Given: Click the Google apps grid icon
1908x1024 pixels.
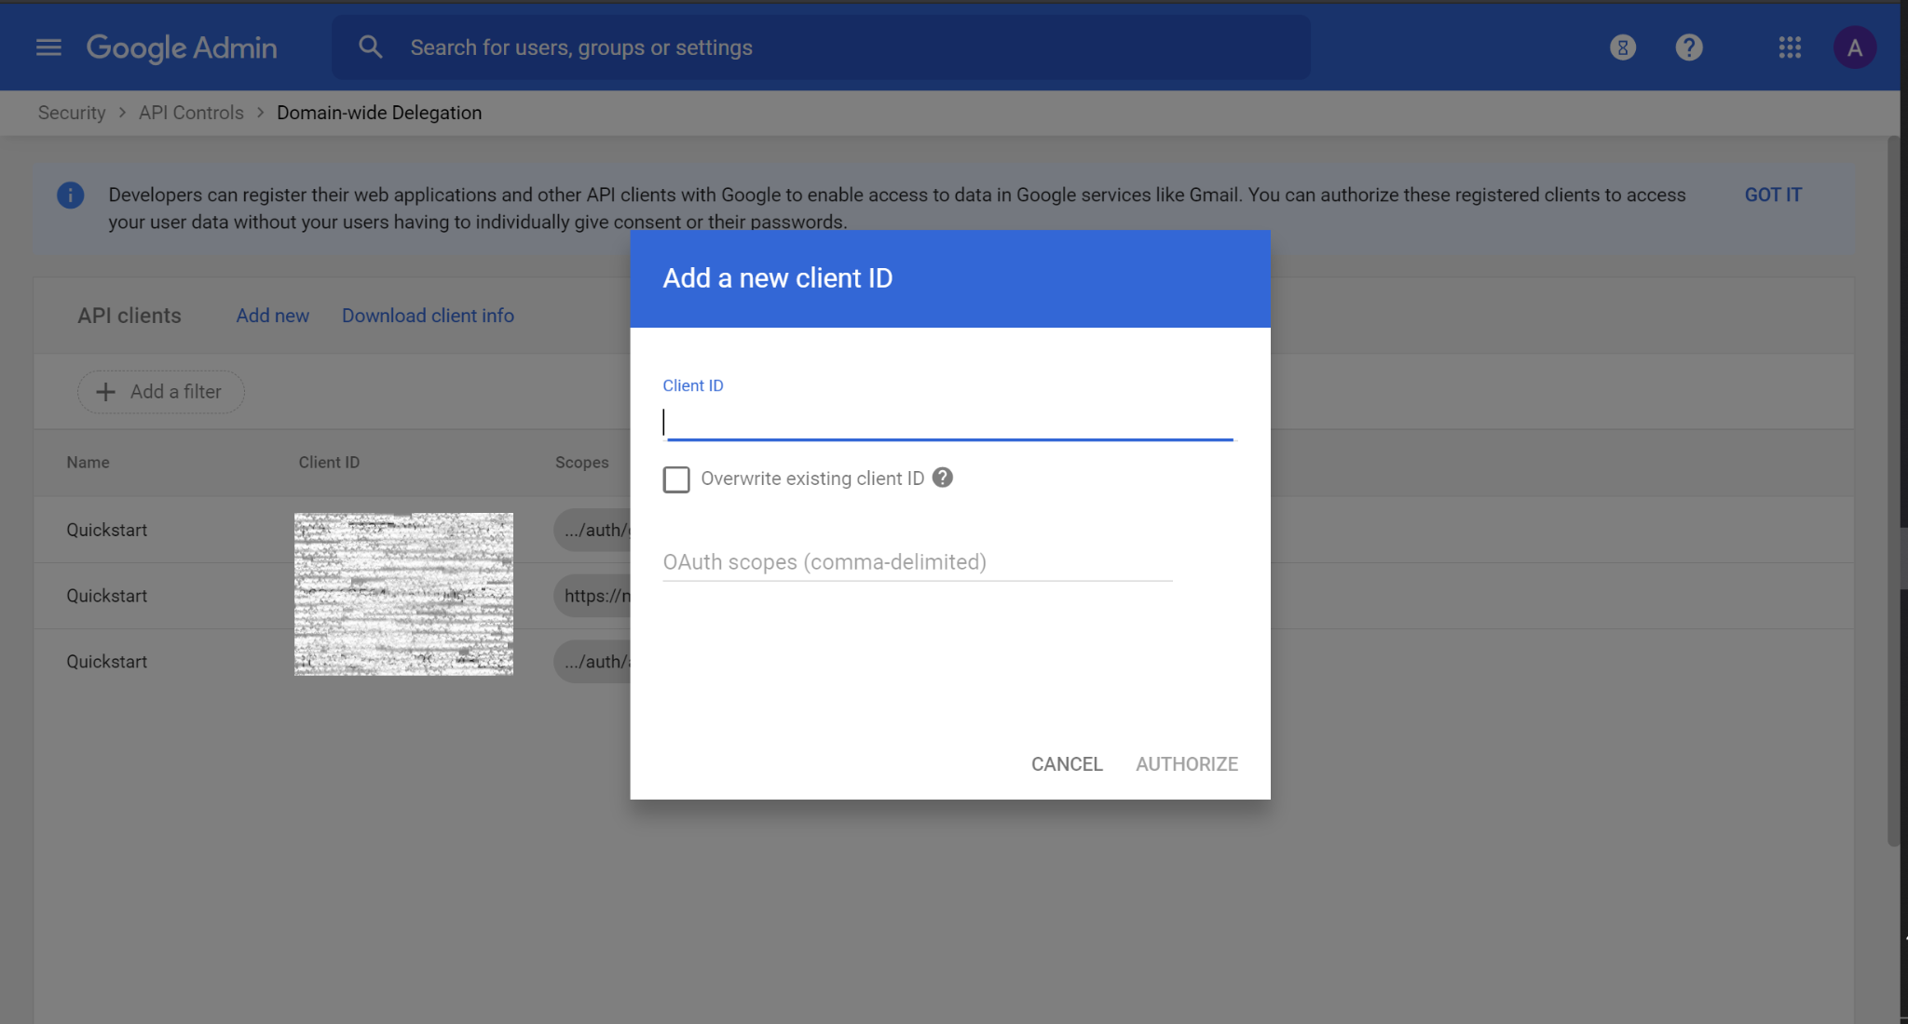Looking at the screenshot, I should point(1791,47).
